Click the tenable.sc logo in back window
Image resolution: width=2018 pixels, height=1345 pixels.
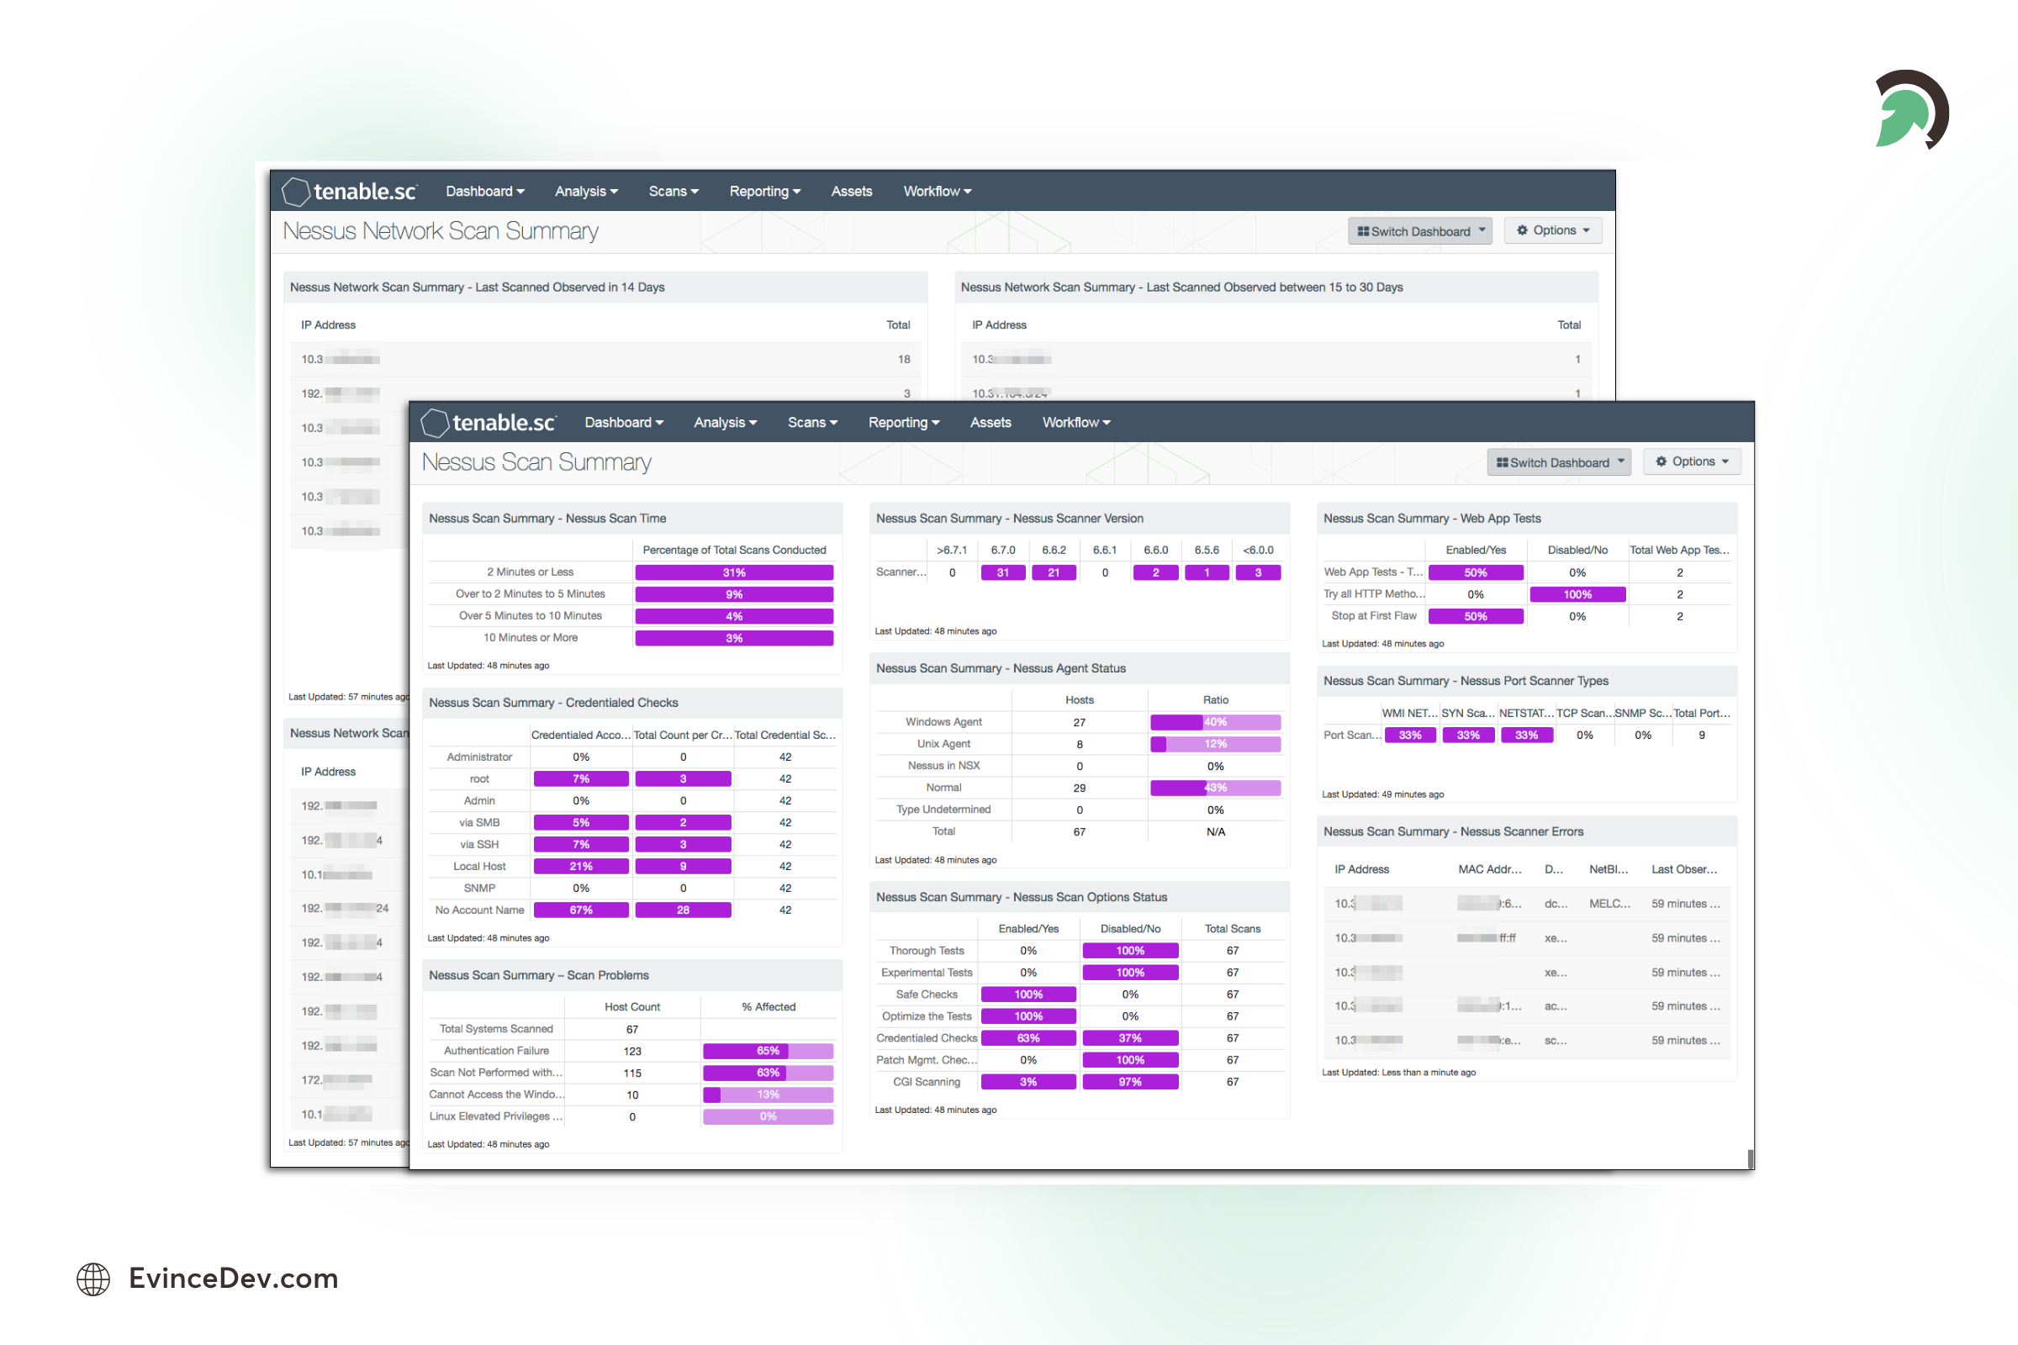coord(350,192)
